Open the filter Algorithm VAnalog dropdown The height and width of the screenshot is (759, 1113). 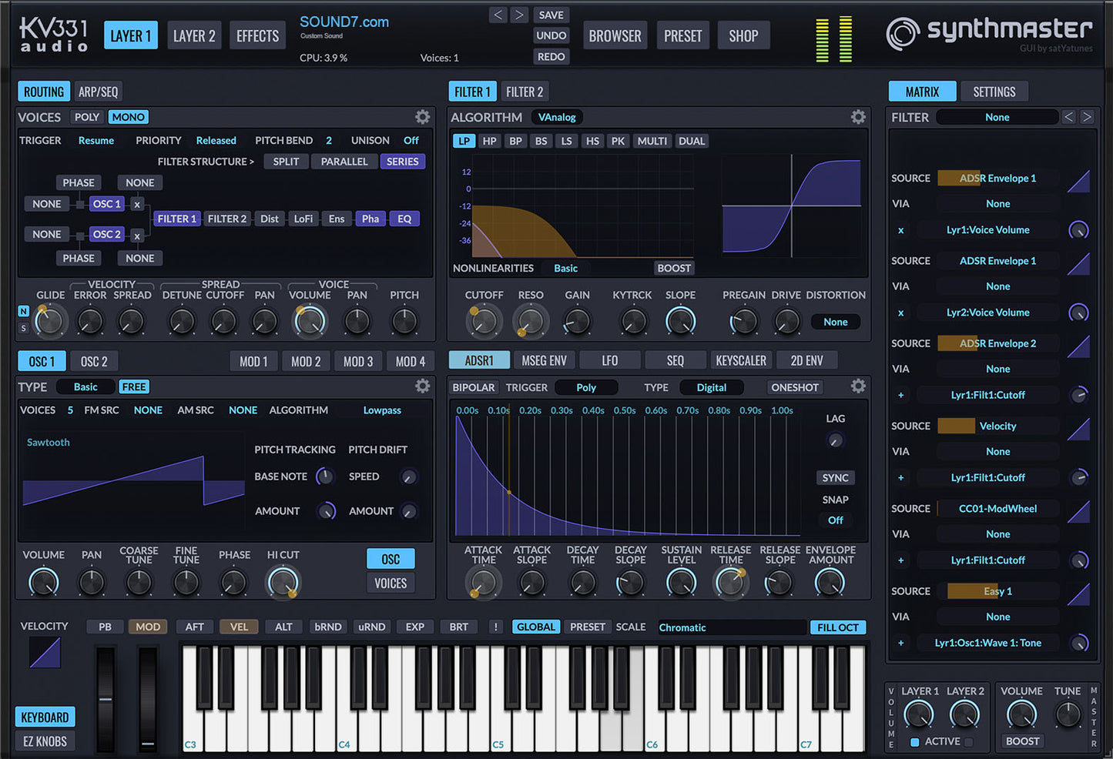(x=557, y=117)
